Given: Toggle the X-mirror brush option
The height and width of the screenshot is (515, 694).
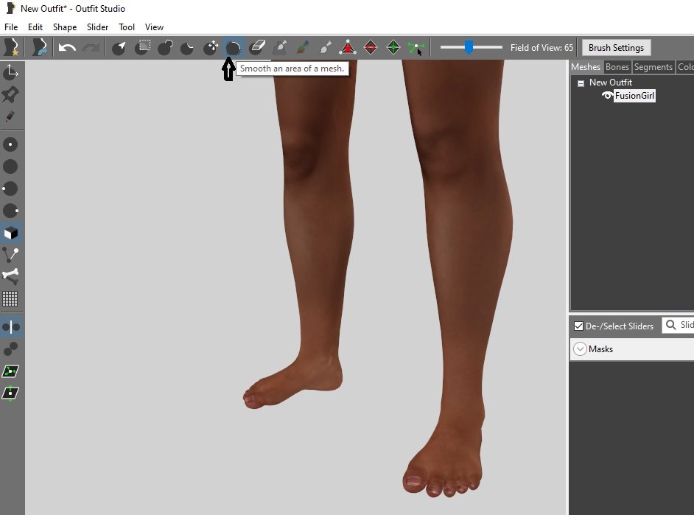Looking at the screenshot, I should click(x=10, y=326).
